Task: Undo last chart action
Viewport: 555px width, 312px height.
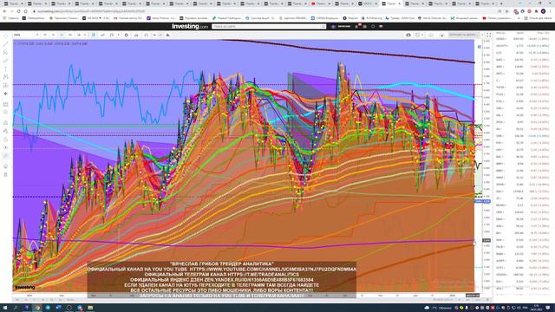Action: click(154, 35)
